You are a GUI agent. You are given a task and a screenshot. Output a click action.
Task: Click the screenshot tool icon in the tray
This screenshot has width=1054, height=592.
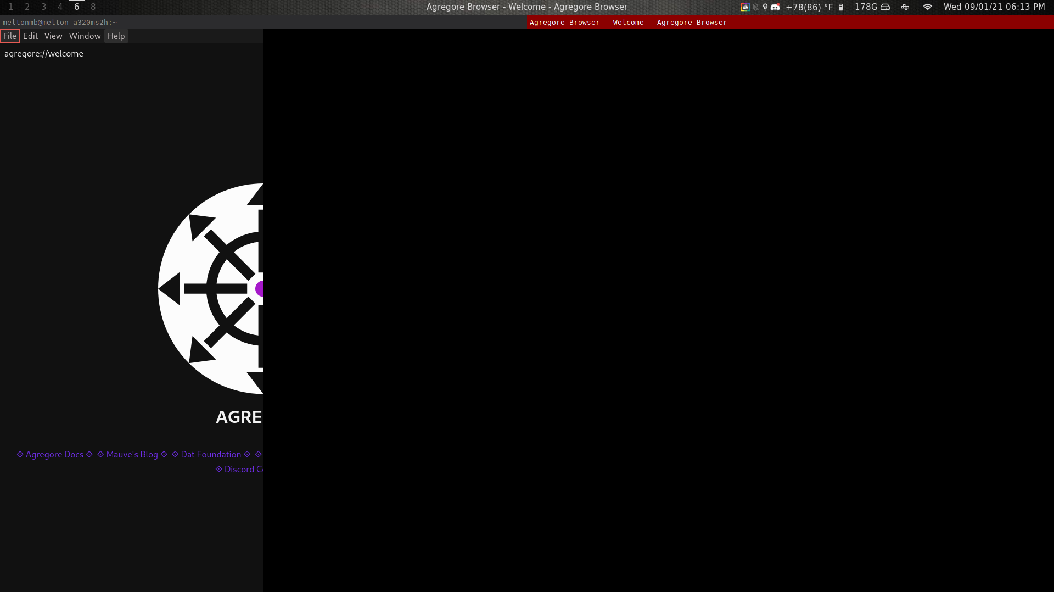745,7
